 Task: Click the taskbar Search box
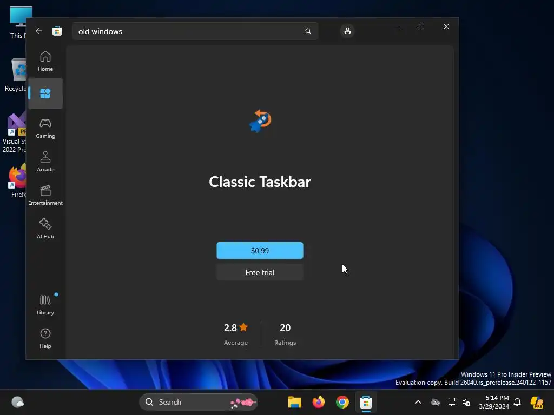(199, 402)
